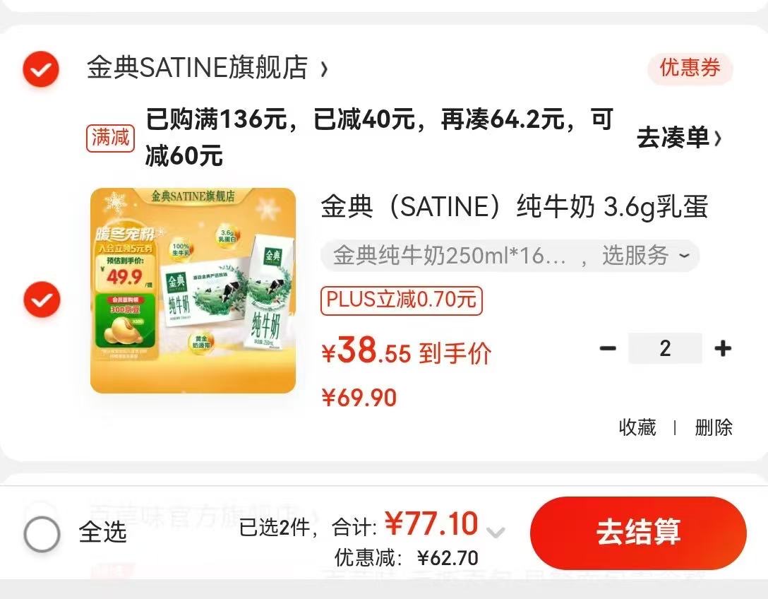This screenshot has width=768, height=599.
Task: Click the PLUS立减0.70元 discount tag
Action: (x=401, y=300)
